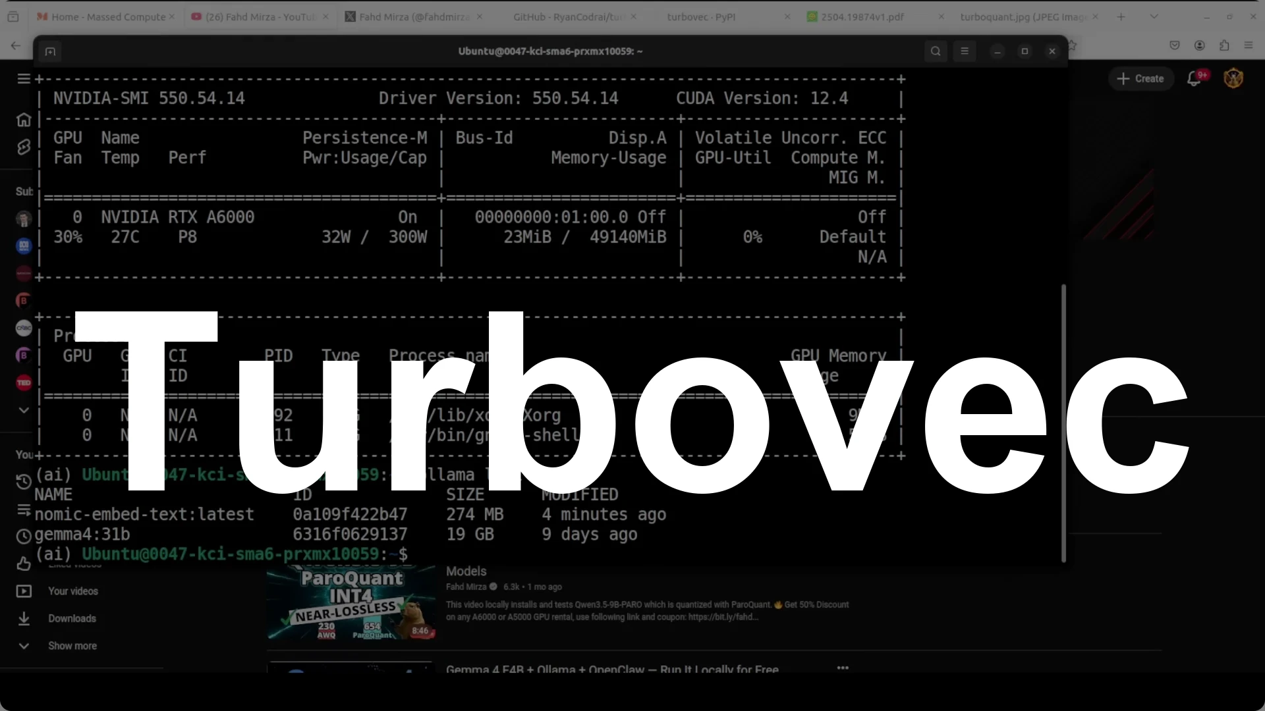This screenshot has height=711, width=1265.
Task: Open Downloads in YouTube sidebar
Action: click(72, 619)
